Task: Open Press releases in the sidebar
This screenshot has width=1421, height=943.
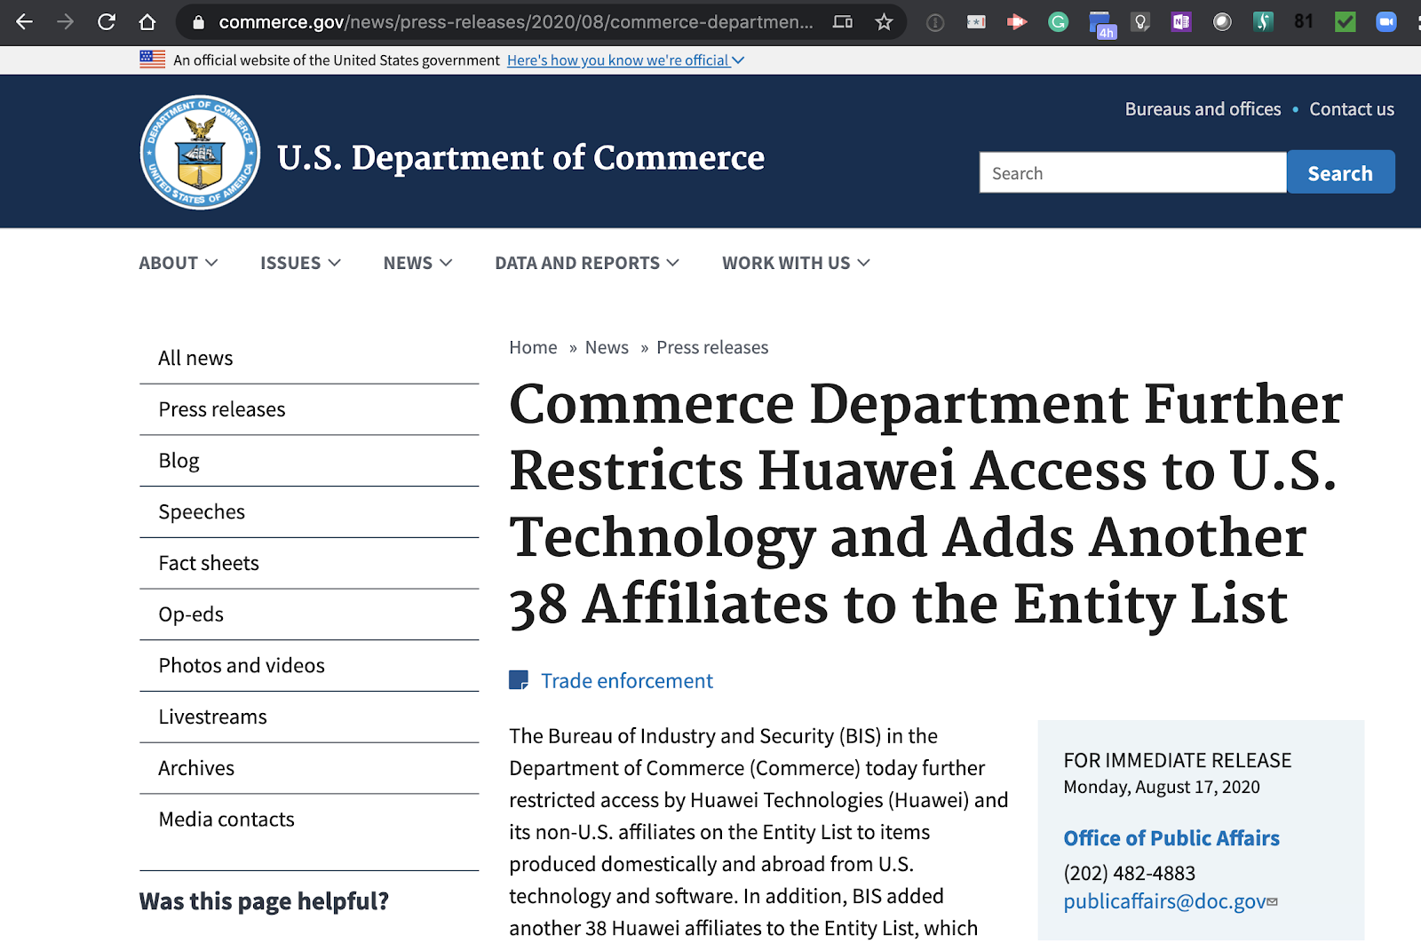Action: 309,409
